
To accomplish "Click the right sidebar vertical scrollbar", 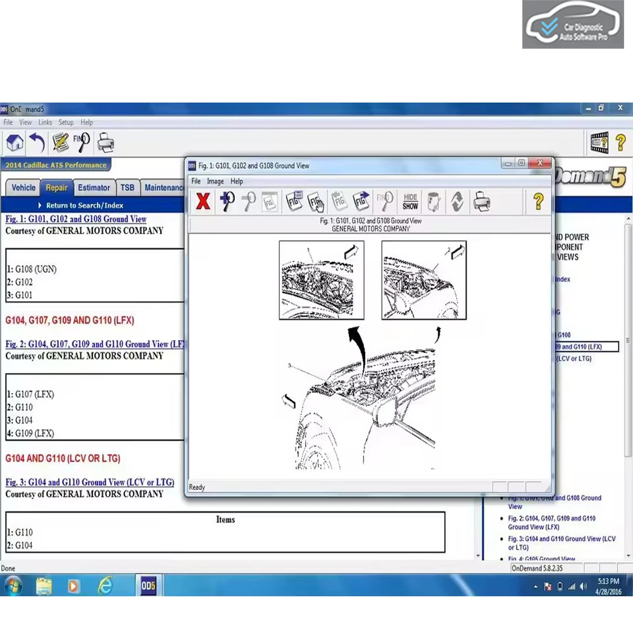I will point(629,340).
